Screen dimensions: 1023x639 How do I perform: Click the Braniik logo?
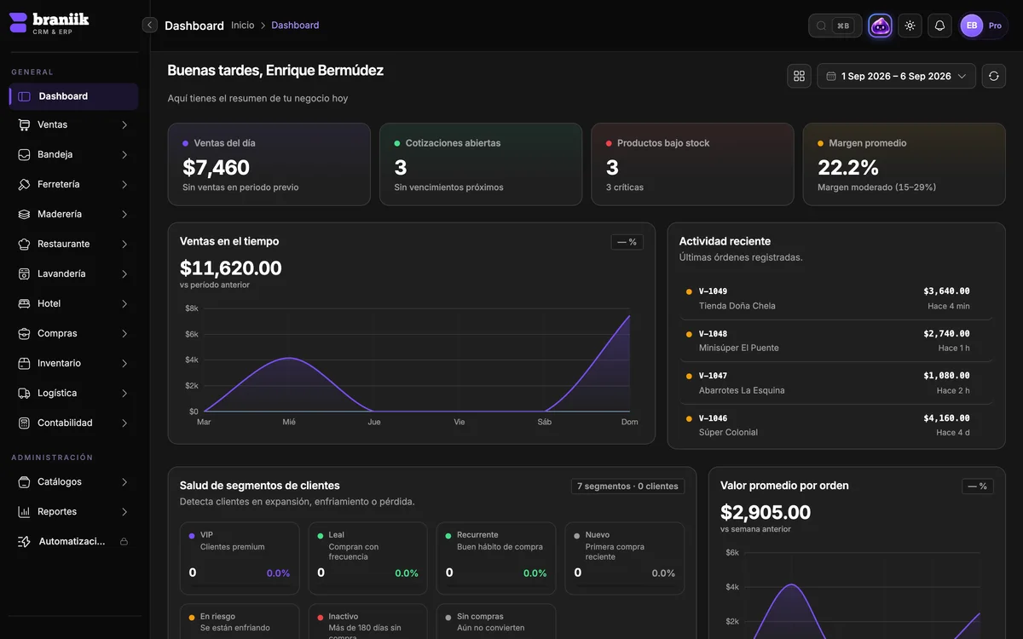tap(49, 23)
